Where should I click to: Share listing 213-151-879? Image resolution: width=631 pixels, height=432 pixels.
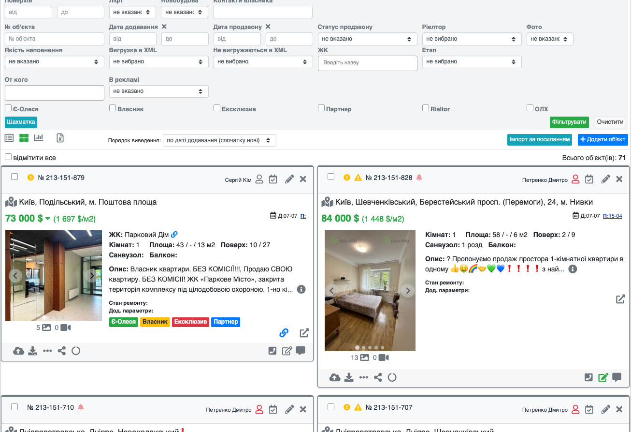pyautogui.click(x=61, y=351)
